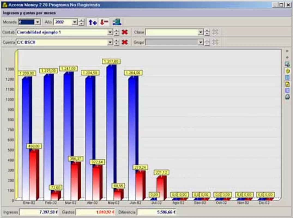Click the Diferencia field 5.586,66 €
293x218 pixels.
click(157, 212)
